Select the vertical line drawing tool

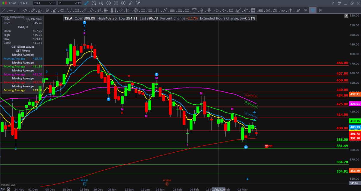click(x=18, y=10)
